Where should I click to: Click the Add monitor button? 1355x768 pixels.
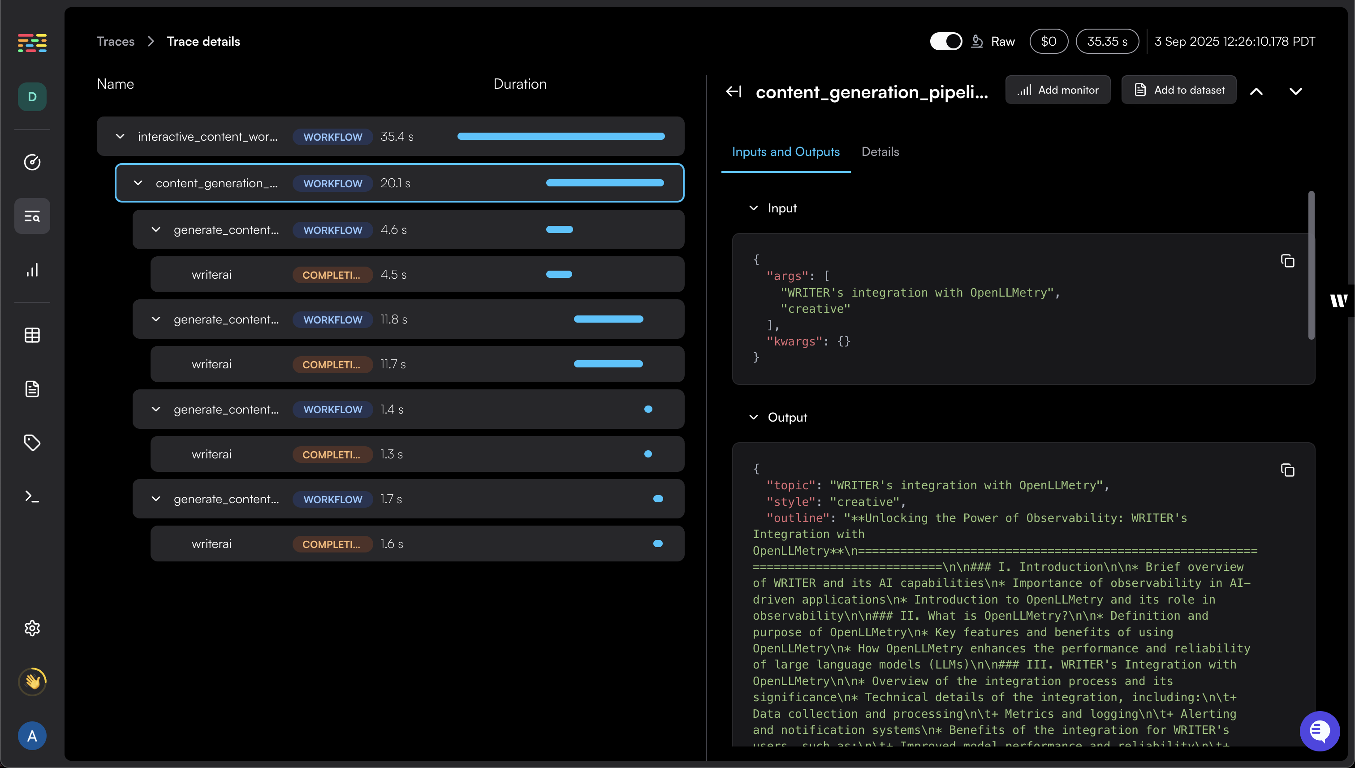tap(1057, 90)
